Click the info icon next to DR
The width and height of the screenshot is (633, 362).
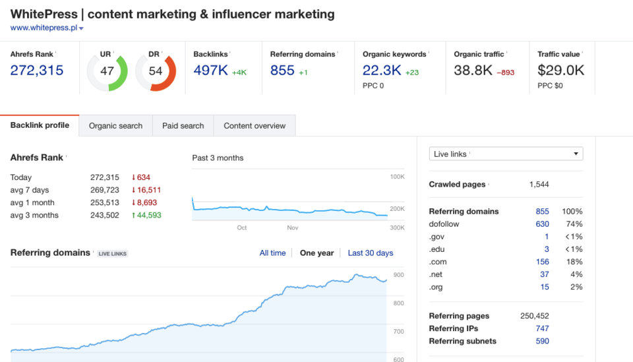click(x=162, y=53)
